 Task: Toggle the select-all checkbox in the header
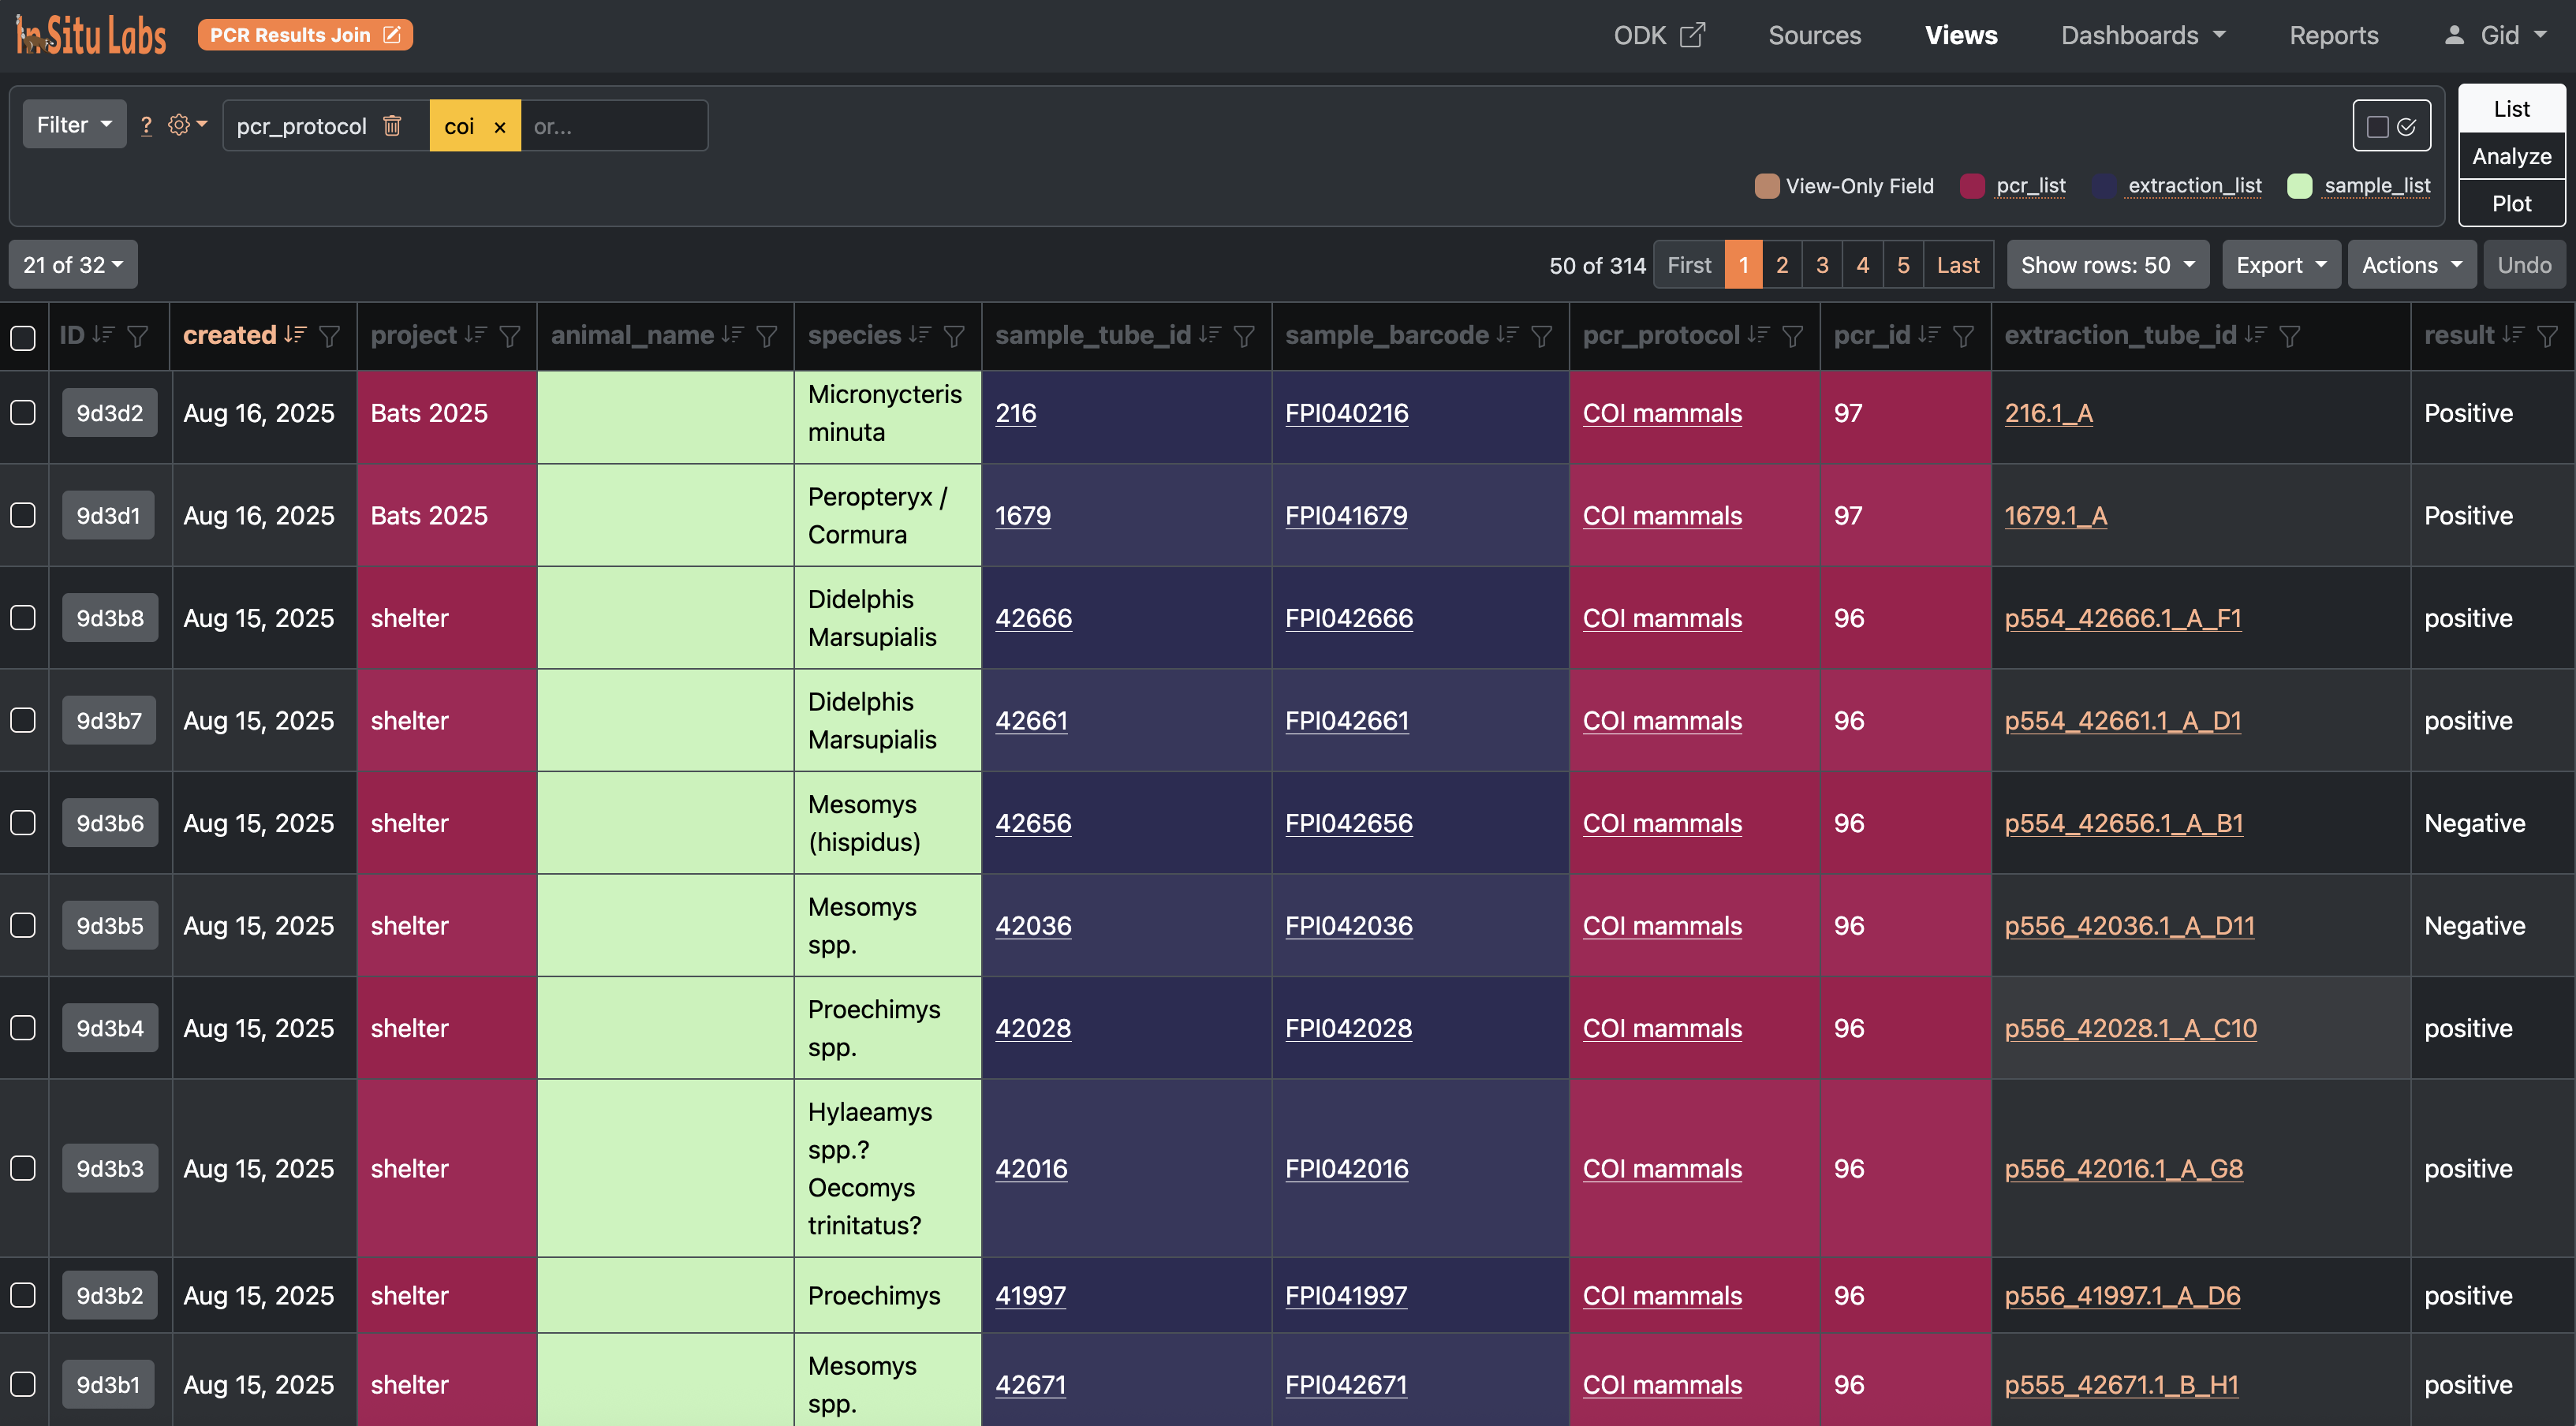click(x=22, y=338)
